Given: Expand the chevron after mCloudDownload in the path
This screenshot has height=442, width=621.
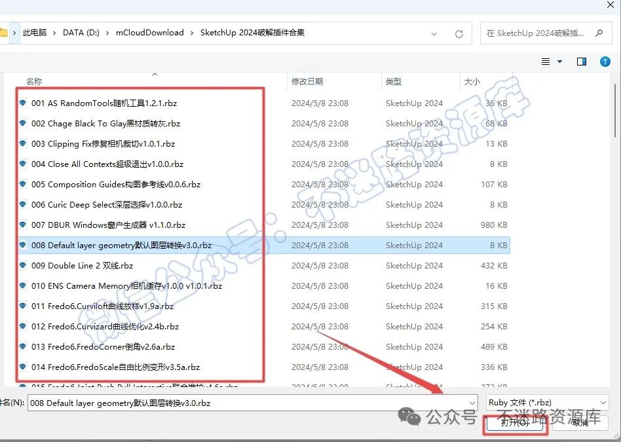Looking at the screenshot, I should coord(192,33).
